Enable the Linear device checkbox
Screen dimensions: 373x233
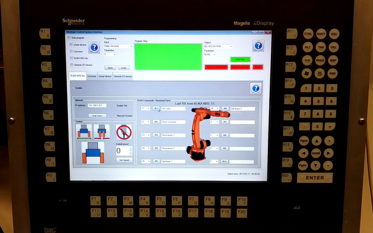(x=71, y=44)
